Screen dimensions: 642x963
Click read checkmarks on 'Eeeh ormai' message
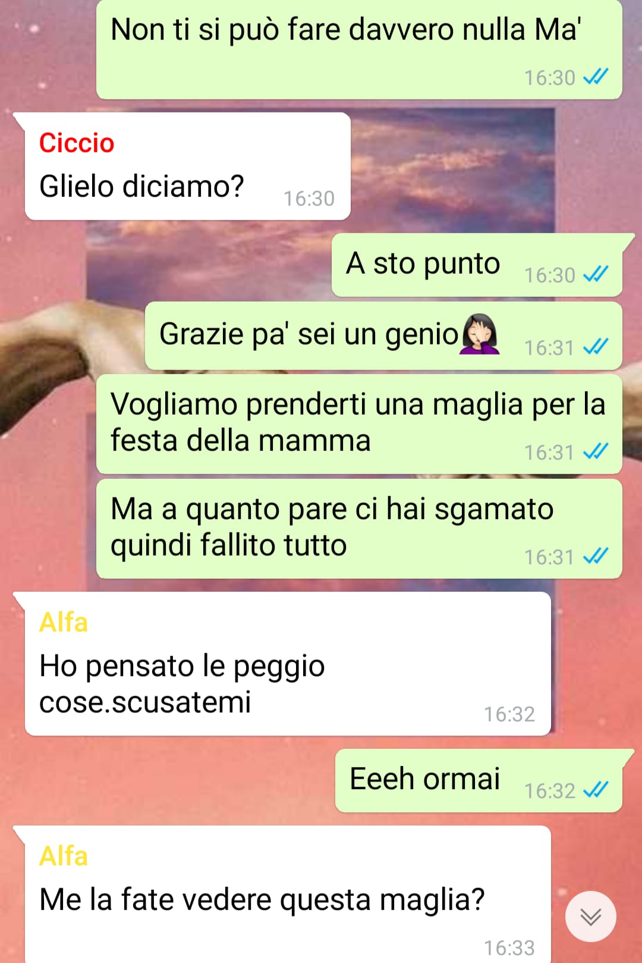coord(596,790)
